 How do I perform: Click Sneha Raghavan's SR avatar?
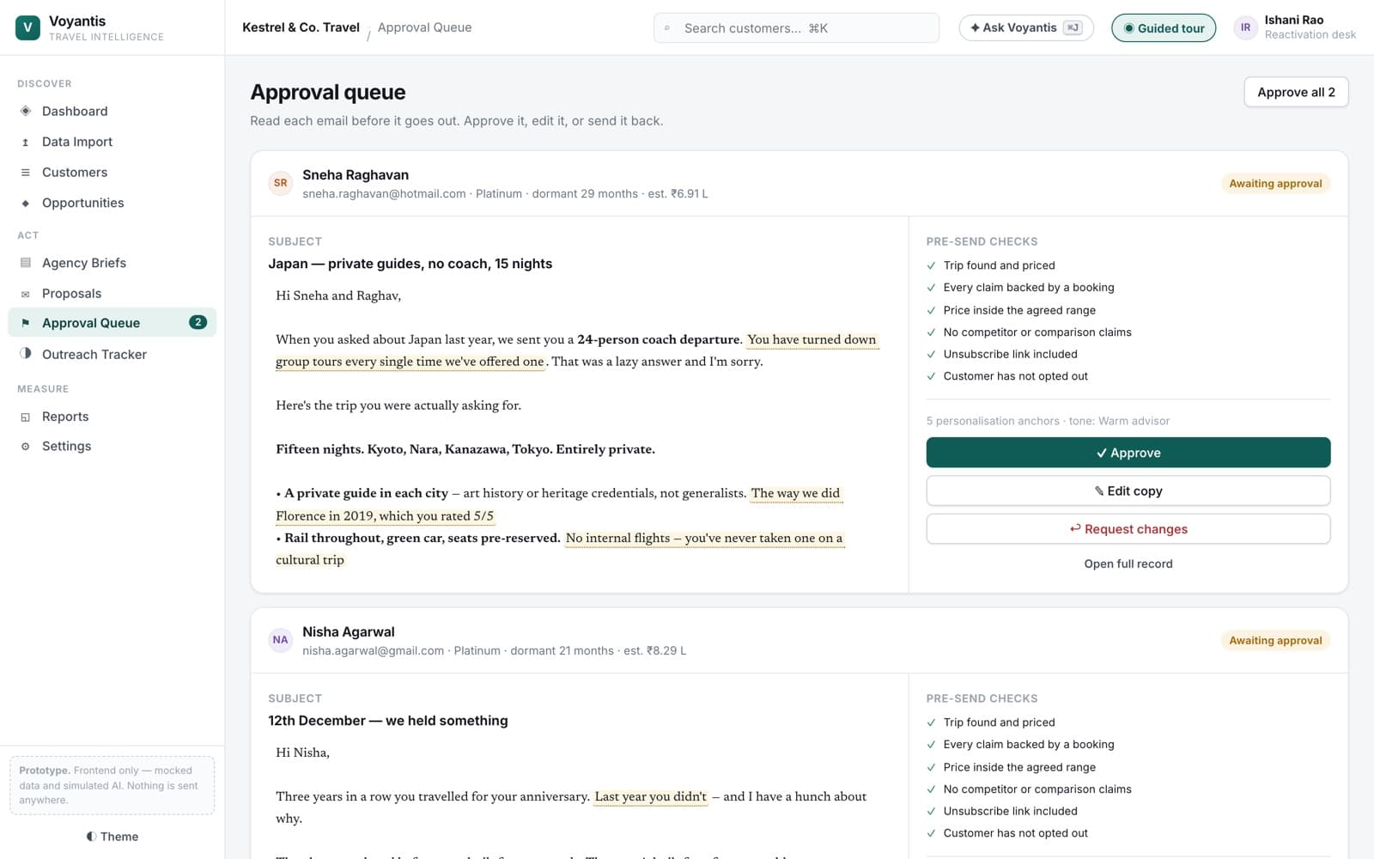(281, 183)
